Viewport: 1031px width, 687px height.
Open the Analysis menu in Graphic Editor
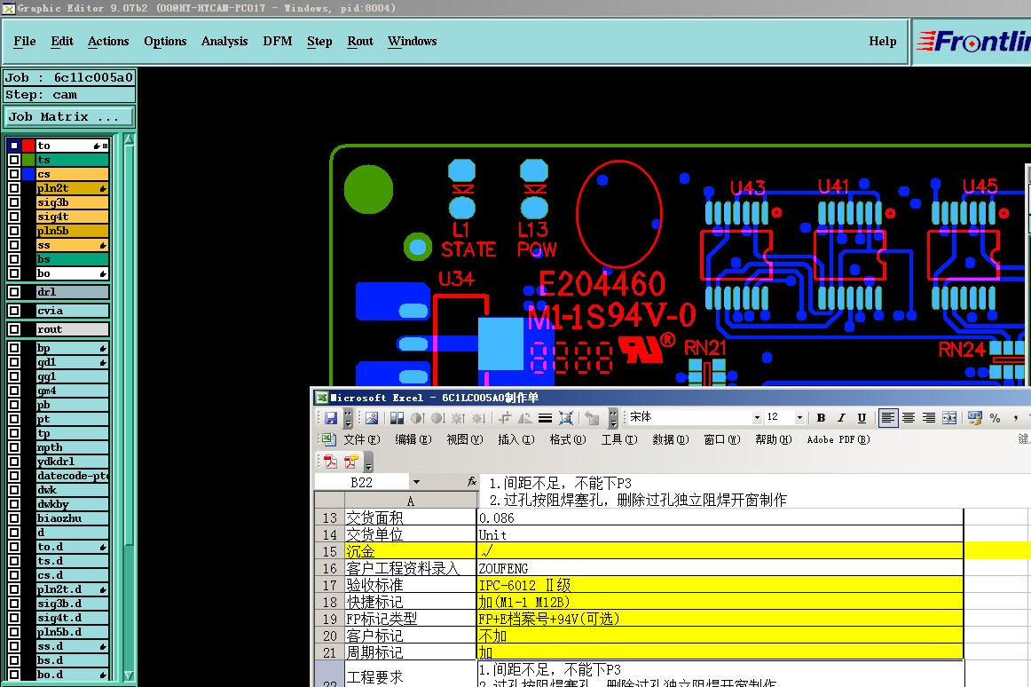coord(224,41)
